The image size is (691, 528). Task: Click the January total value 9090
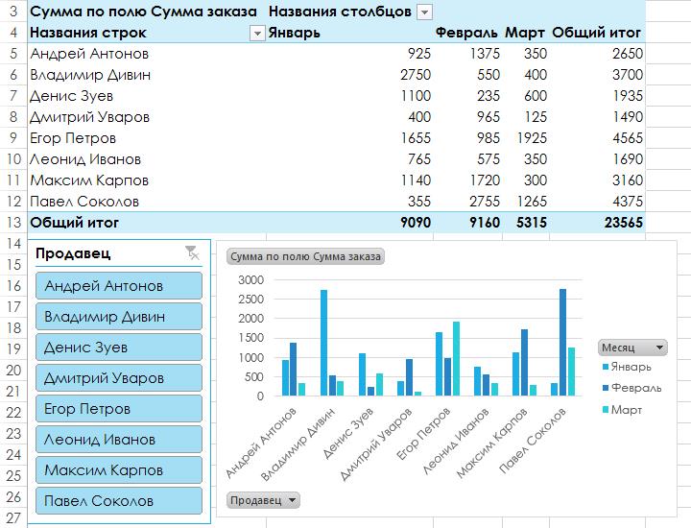(x=349, y=223)
